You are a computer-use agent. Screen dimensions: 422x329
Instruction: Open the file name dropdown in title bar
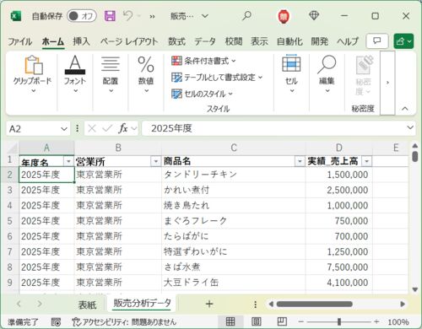[205, 16]
